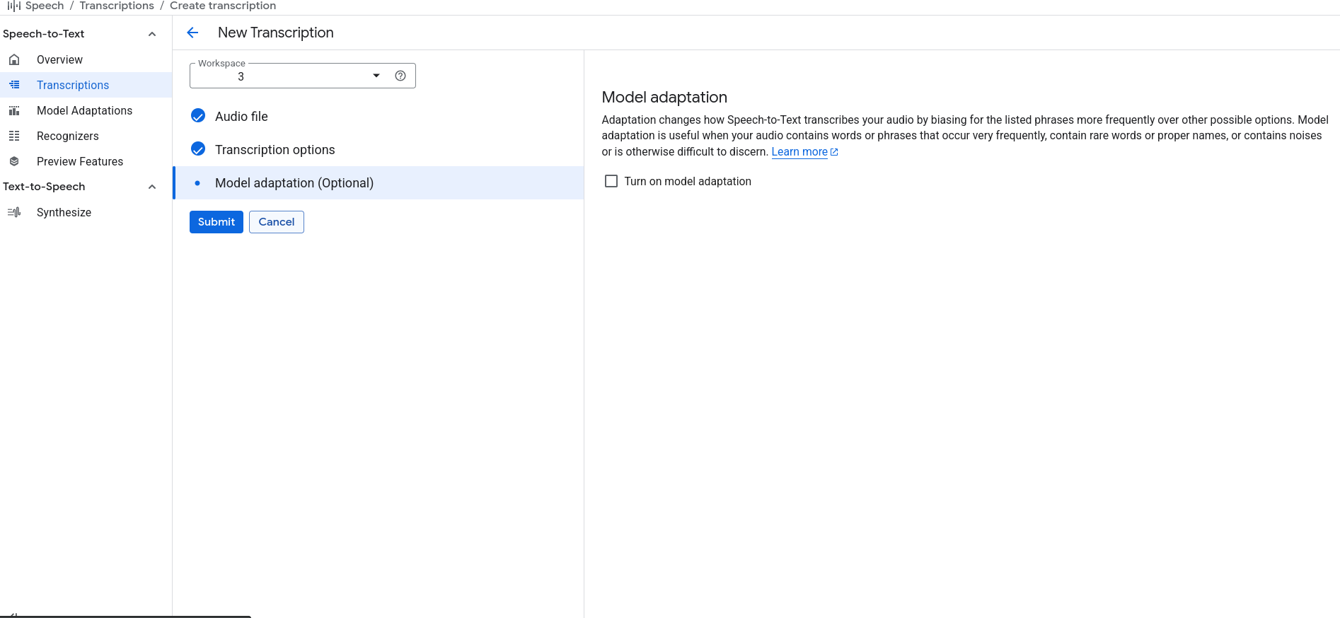Viewport: 1340px width, 618px height.
Task: Click the Preview Features layers icon
Action: point(14,161)
